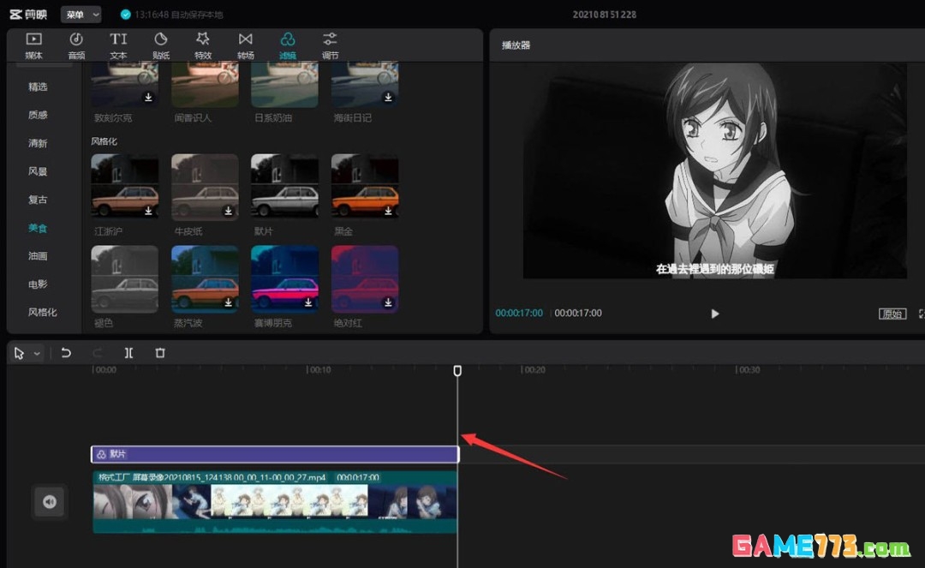Select 清新 filter category
Viewport: 925px width, 568px height.
coord(38,143)
